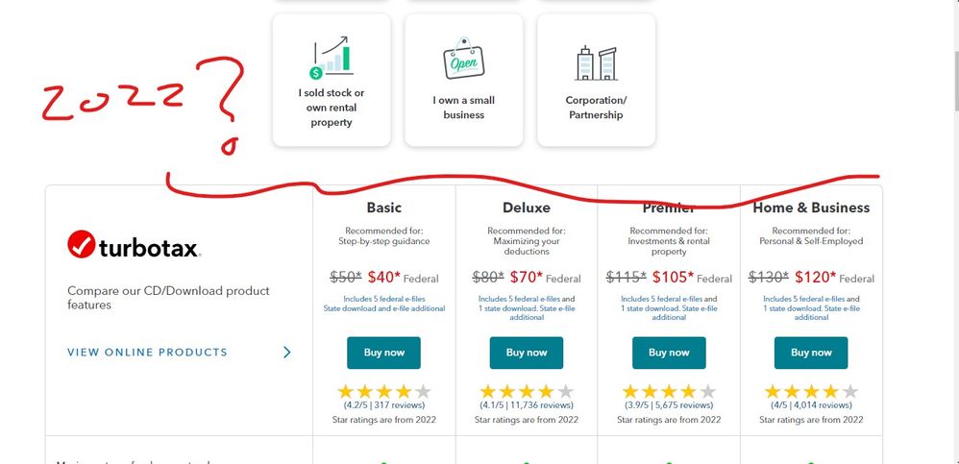Expand the View Online Products chevron arrow
The height and width of the screenshot is (464, 959).
click(x=287, y=353)
